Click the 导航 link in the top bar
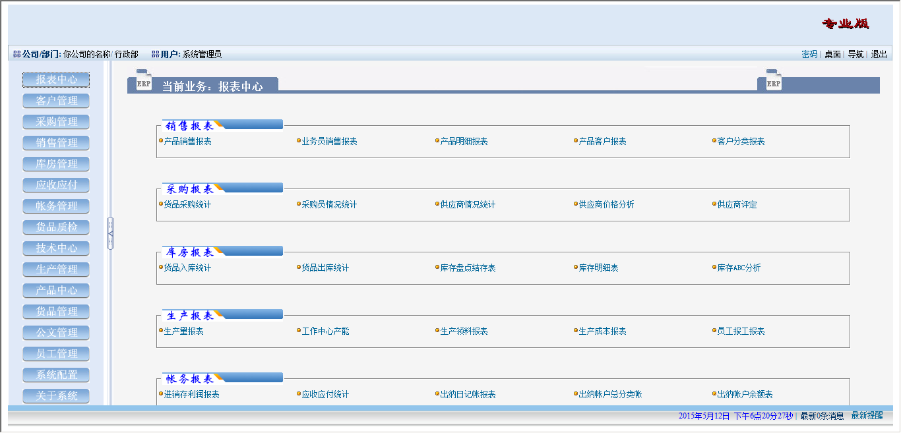The height and width of the screenshot is (433, 901). (855, 54)
